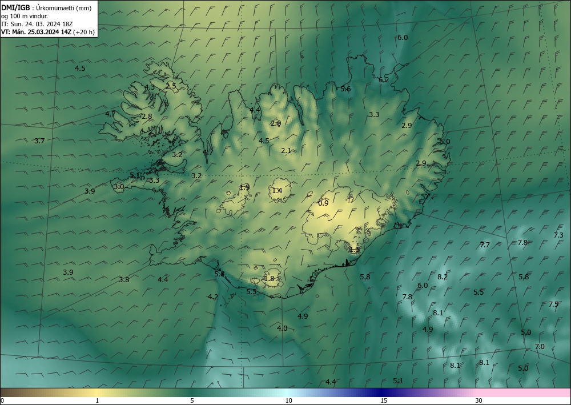The height and width of the screenshot is (405, 571).
Task: Click the 'og 100 m vindur.' legend line
Action: pos(25,16)
